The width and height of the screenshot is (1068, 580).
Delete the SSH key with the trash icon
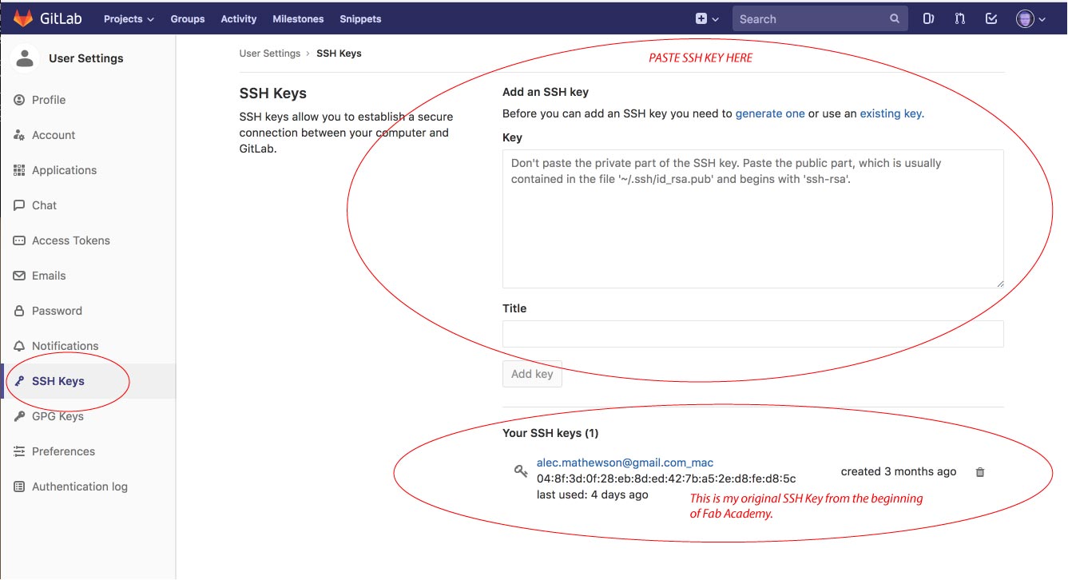tap(980, 472)
